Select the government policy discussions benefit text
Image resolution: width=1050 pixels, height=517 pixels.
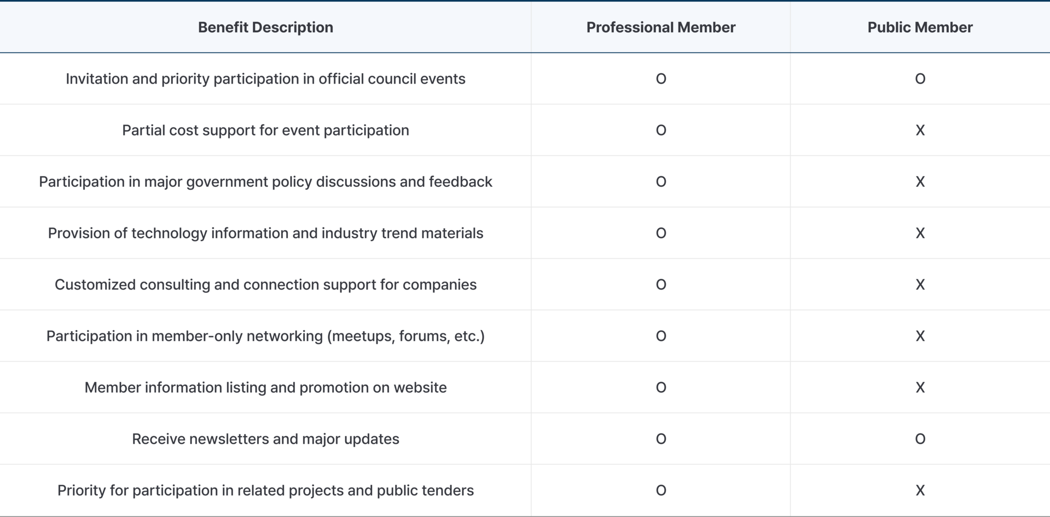[x=265, y=181]
